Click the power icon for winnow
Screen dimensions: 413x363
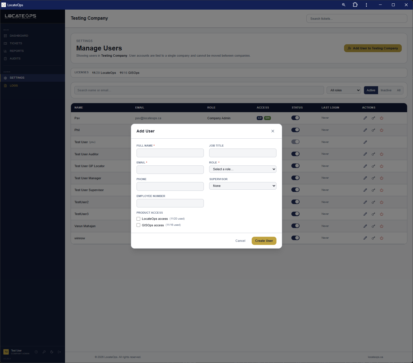coord(381,238)
